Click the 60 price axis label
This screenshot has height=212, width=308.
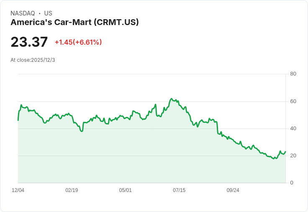tap(293, 101)
